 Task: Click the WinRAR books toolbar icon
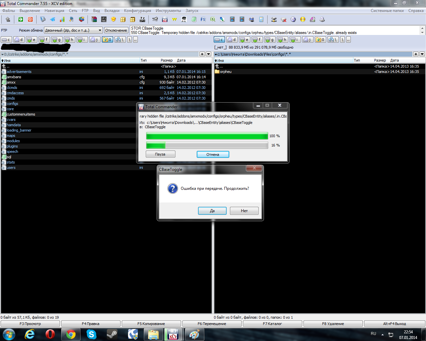point(94,19)
